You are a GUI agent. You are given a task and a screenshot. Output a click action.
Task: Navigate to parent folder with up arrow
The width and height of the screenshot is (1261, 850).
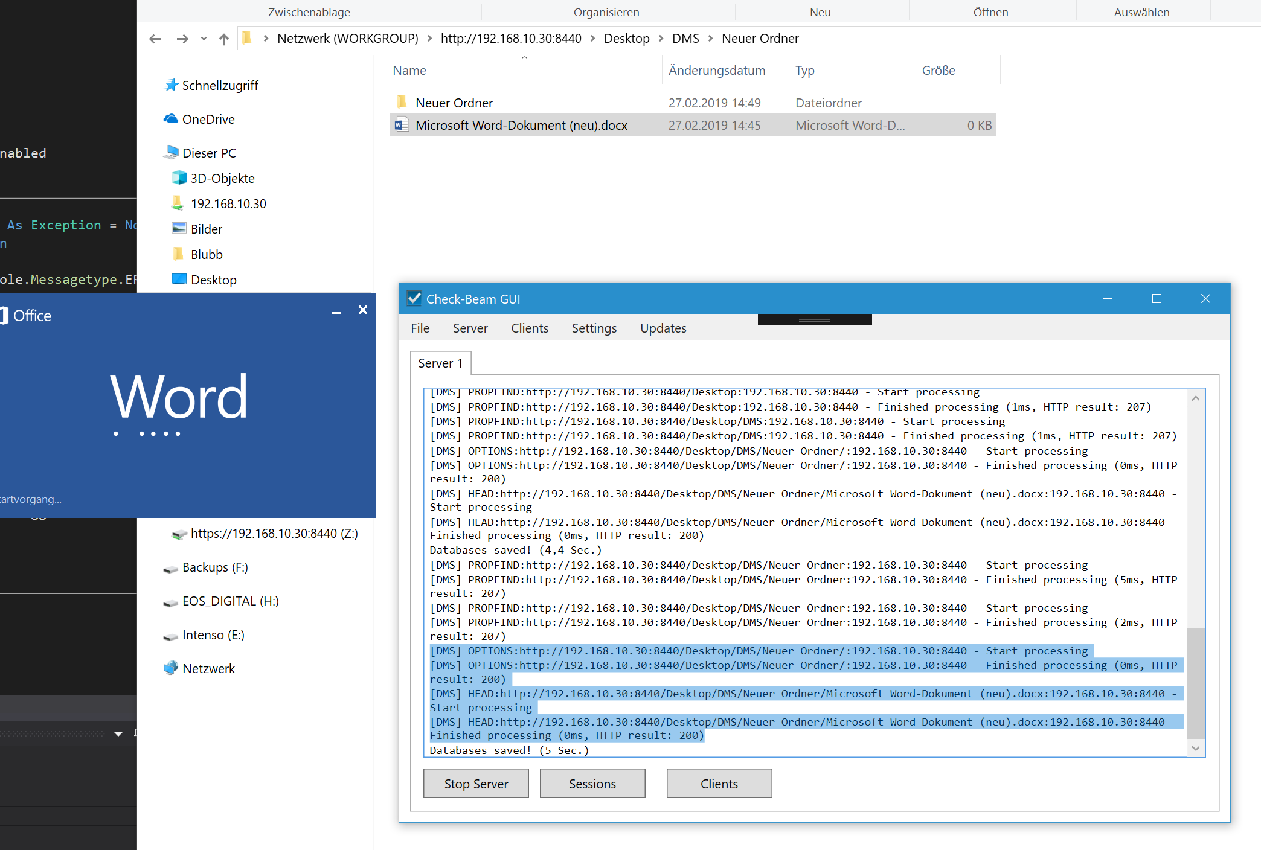pyautogui.click(x=223, y=38)
